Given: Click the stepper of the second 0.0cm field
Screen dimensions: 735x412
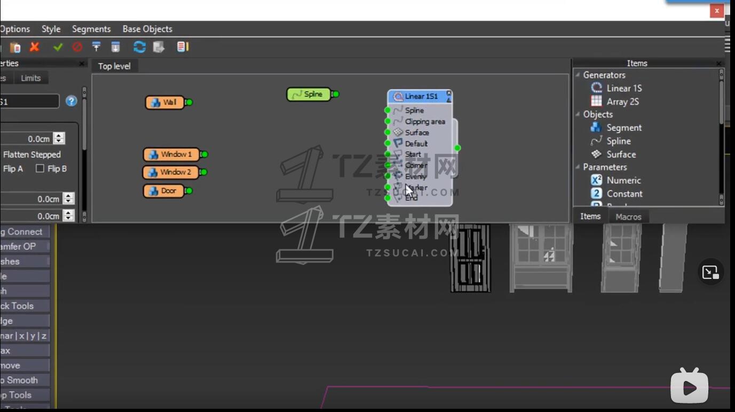Looking at the screenshot, I should [68, 199].
